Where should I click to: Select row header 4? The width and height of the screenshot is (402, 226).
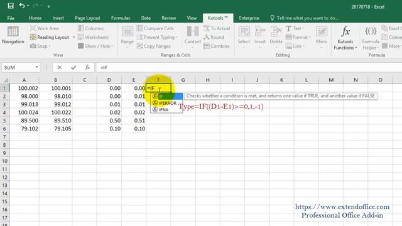(4, 112)
